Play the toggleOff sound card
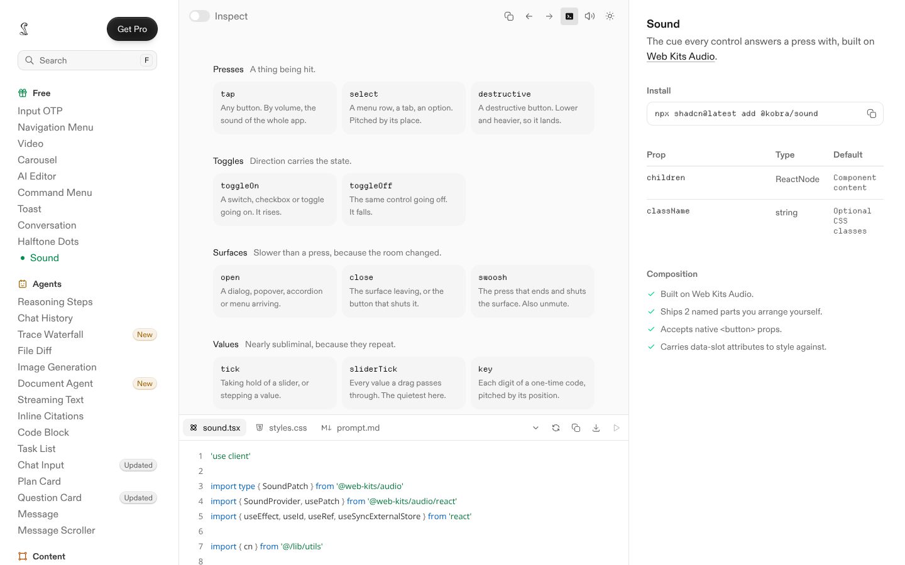 [403, 199]
